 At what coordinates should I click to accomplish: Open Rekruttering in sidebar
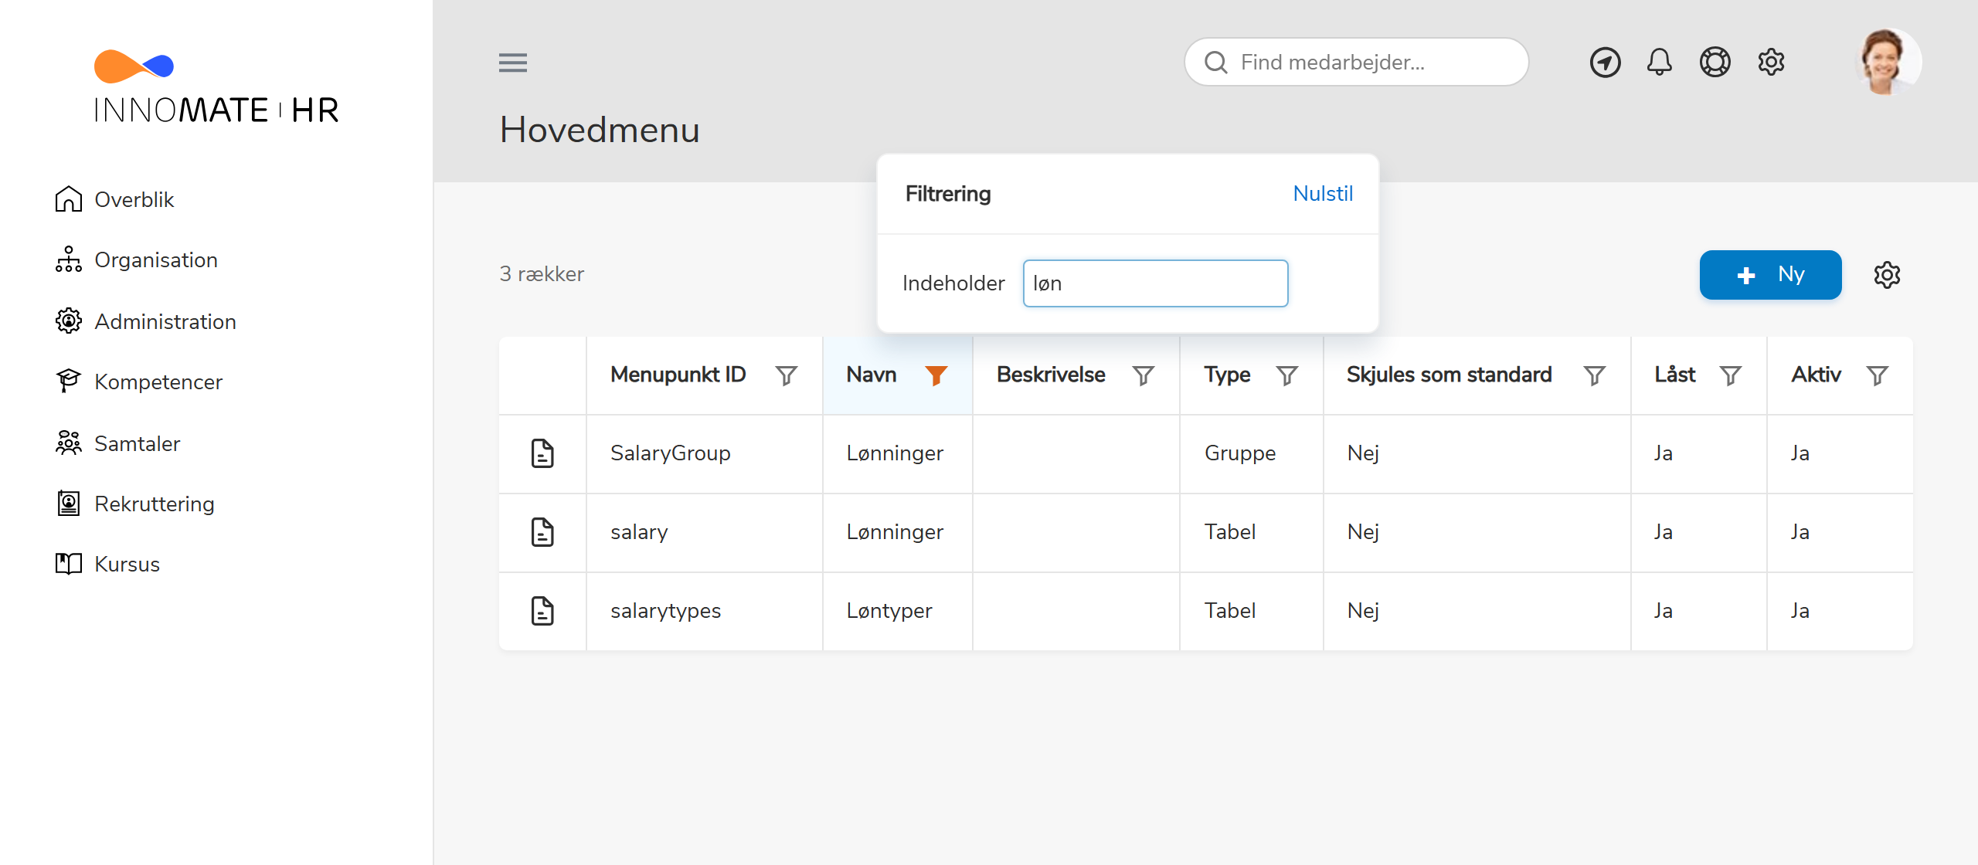coord(134,504)
